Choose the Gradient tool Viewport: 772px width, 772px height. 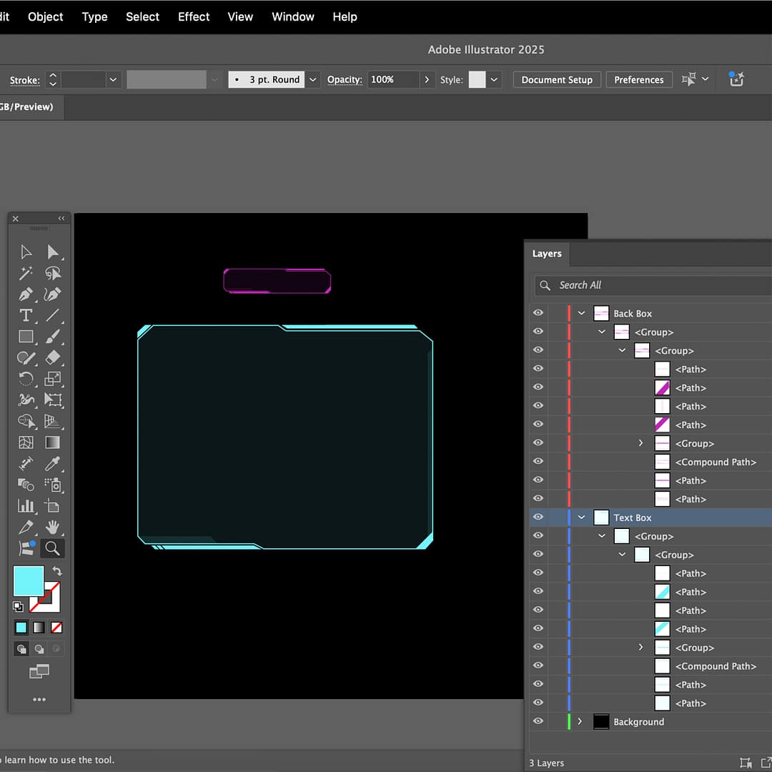[x=52, y=442]
